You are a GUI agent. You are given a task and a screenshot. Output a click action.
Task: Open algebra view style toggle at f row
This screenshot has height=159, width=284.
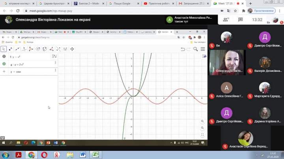point(54,57)
